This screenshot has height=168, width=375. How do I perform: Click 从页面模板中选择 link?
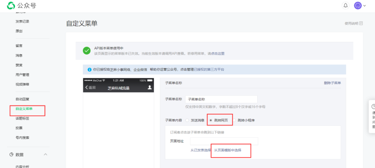coord(228,150)
